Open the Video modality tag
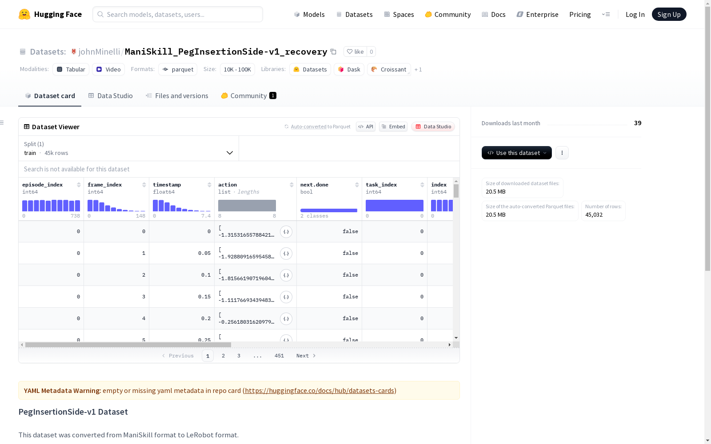This screenshot has width=711, height=444. [x=108, y=69]
